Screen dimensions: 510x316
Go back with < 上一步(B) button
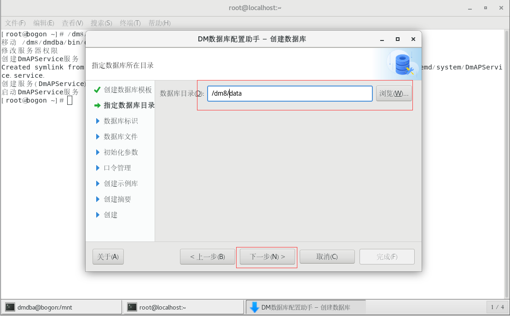[x=208, y=257]
